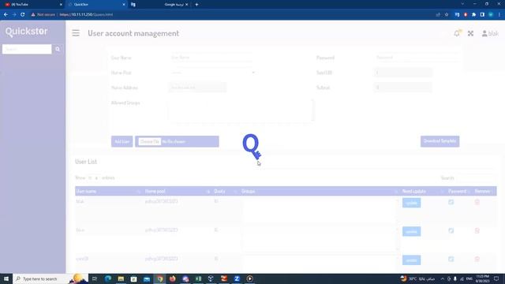Open the Chrome three-dot menu

pos(499,14)
